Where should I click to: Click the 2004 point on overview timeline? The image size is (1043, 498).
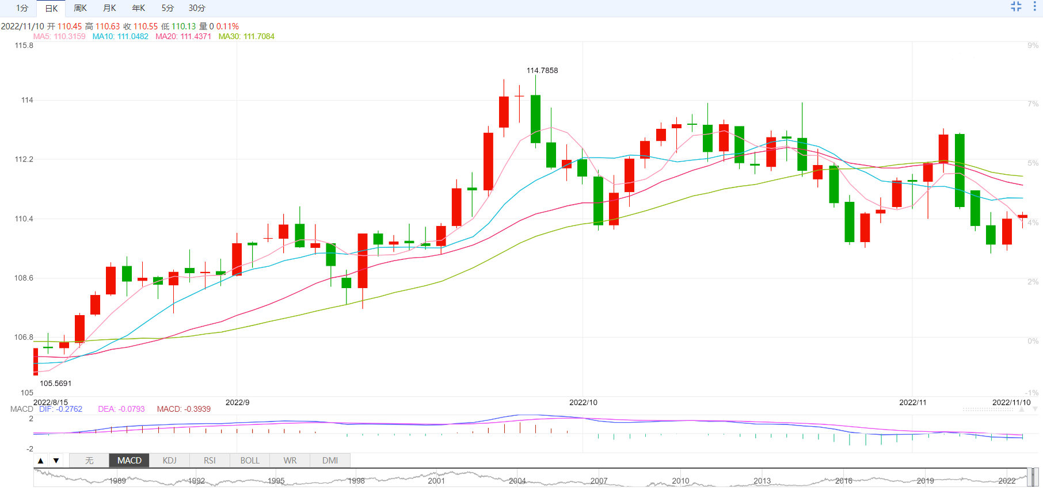coord(517,480)
